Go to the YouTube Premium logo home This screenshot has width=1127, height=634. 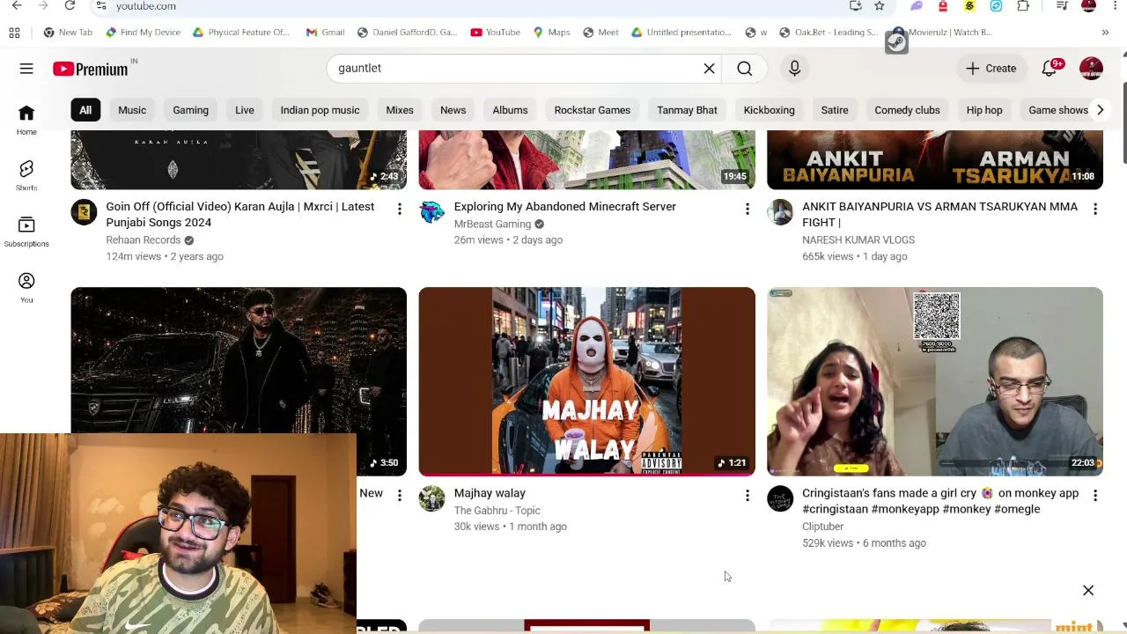pyautogui.click(x=91, y=69)
